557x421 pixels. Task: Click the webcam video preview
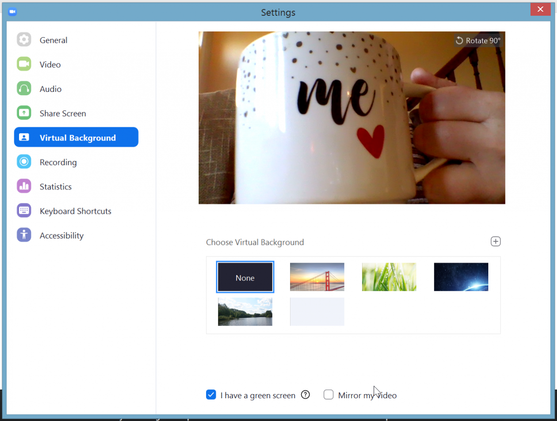coord(352,118)
